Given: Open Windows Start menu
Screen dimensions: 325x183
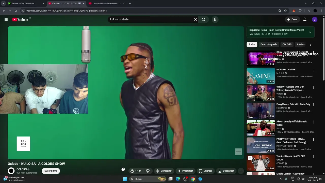Looking at the screenshot, I should [x=125, y=179].
